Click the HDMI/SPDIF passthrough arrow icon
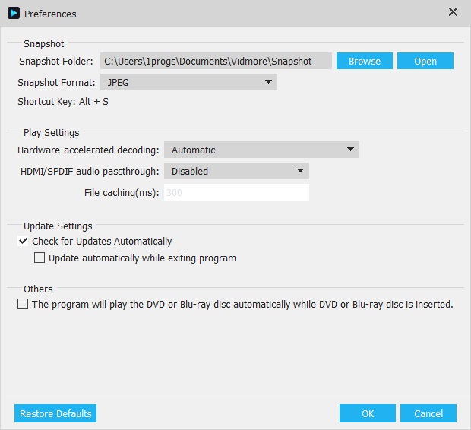 (x=300, y=171)
